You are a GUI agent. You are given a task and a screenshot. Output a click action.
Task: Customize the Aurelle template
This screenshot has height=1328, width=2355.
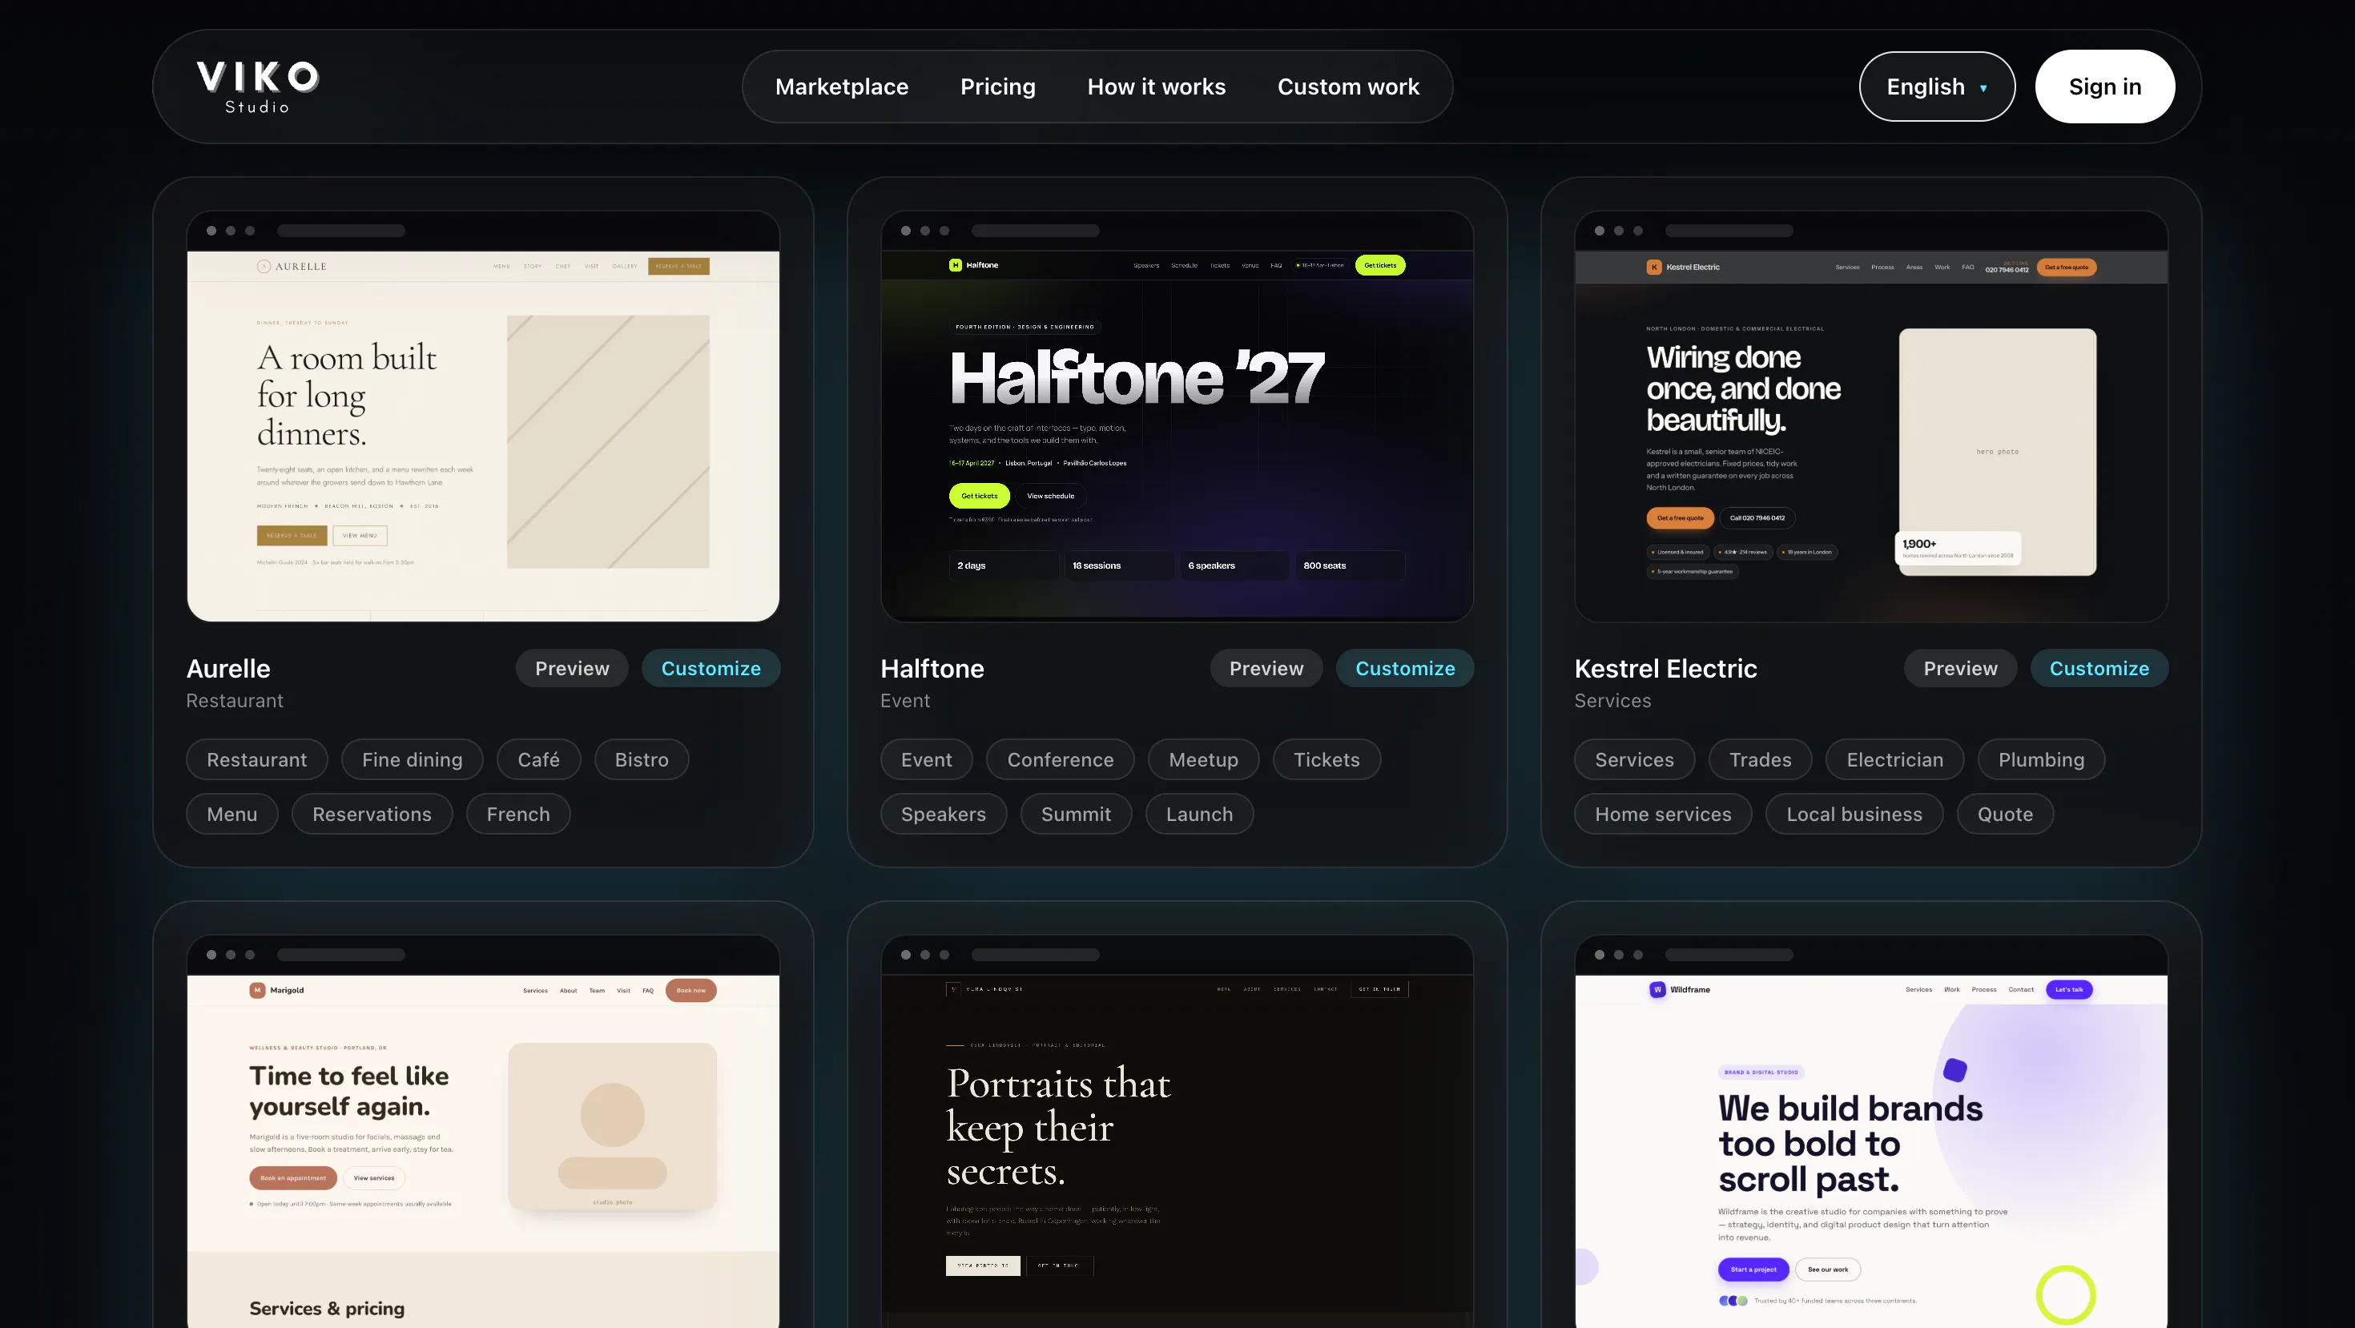[x=711, y=668]
